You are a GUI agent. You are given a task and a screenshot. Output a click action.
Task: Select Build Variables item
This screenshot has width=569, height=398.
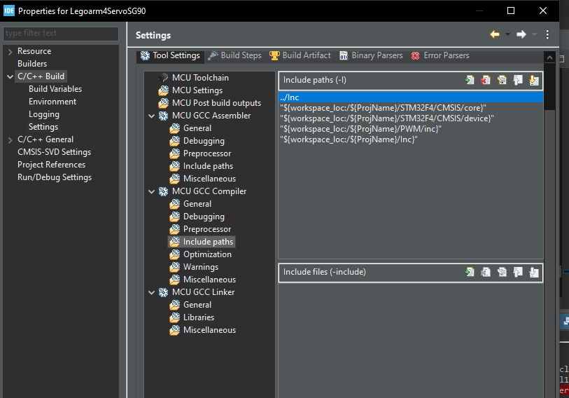tap(55, 89)
